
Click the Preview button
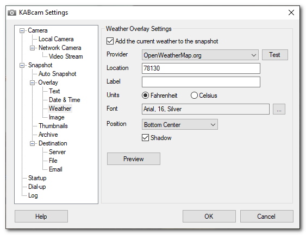tap(134, 159)
